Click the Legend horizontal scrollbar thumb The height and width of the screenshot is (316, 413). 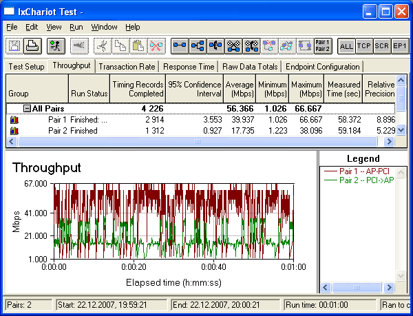coord(357,287)
